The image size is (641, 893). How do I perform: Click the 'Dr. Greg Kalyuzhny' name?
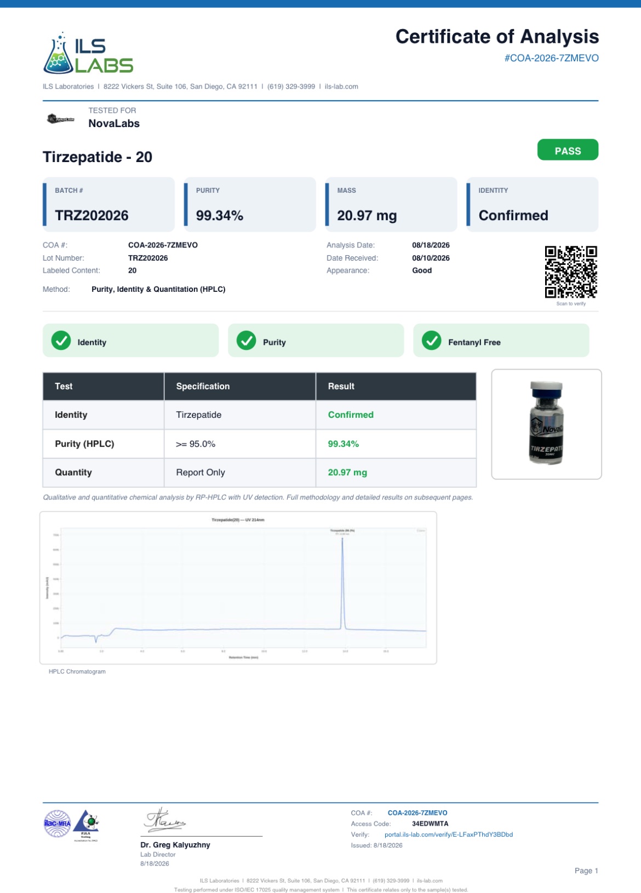(175, 845)
